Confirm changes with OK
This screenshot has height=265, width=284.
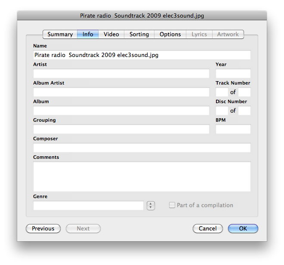pyautogui.click(x=243, y=228)
